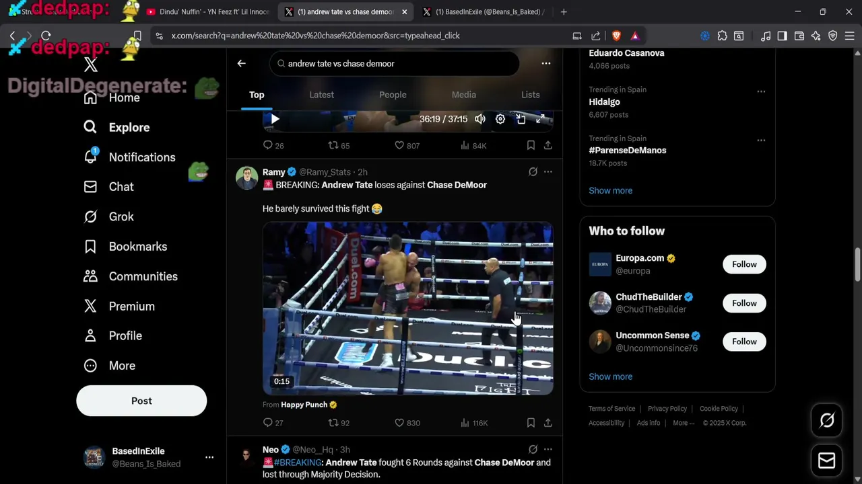
Task: Open Chat from the sidebar
Action: [x=108, y=187]
